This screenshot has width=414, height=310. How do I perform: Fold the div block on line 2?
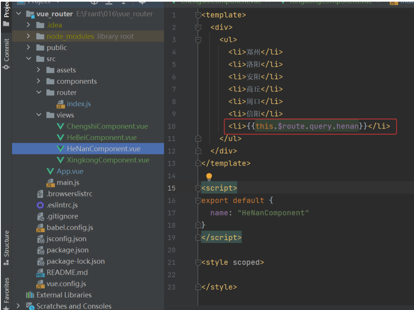tap(198, 27)
